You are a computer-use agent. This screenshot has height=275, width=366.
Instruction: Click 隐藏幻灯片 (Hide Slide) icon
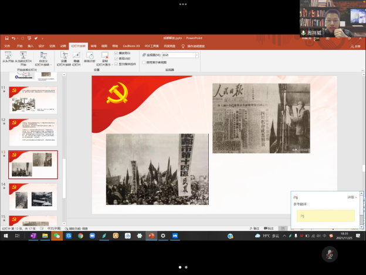tap(76, 55)
